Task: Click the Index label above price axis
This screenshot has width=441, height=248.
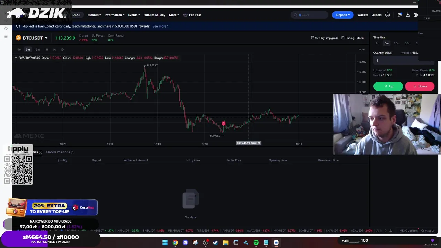Action: click(x=362, y=50)
